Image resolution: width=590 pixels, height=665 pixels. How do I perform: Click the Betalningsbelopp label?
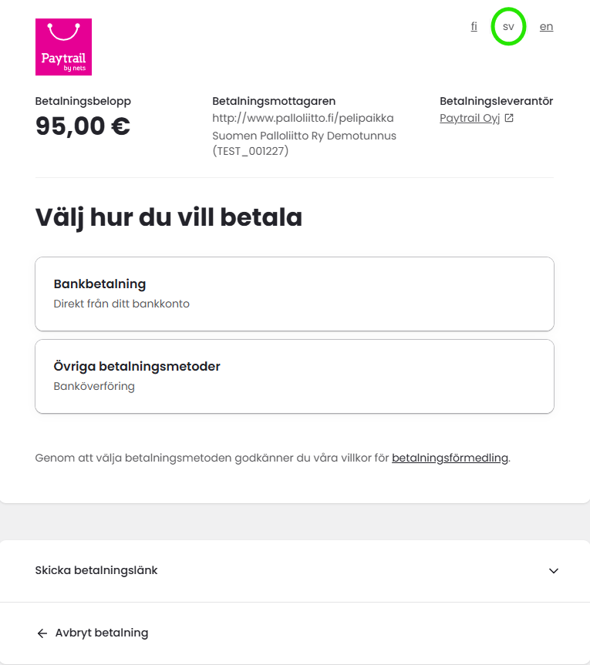83,101
